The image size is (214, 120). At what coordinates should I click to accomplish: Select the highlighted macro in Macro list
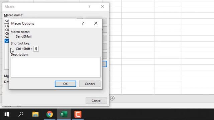[x=7, y=41]
